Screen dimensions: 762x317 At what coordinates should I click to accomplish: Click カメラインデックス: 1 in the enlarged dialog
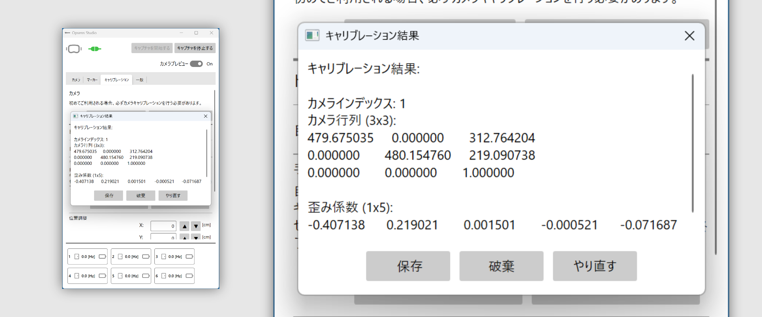(x=356, y=103)
